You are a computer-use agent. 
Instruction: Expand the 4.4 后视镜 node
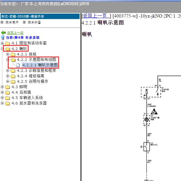point(2,92)
